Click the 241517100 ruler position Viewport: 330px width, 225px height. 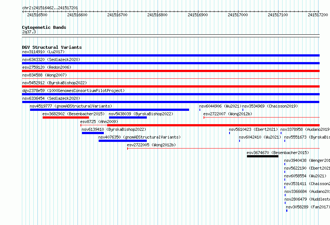pyautogui.click(x=278, y=15)
